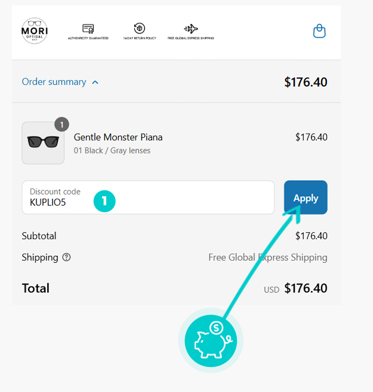
Task: Click the header order total $176.40
Action: point(306,82)
